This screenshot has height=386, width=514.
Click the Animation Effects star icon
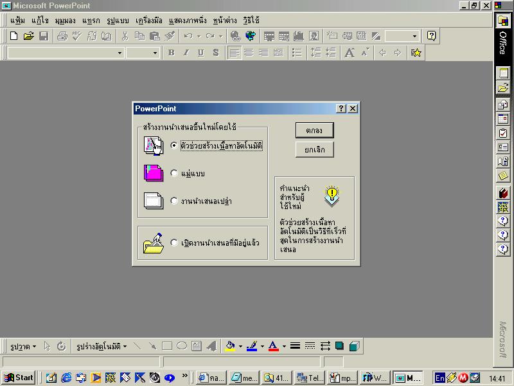[x=416, y=53]
